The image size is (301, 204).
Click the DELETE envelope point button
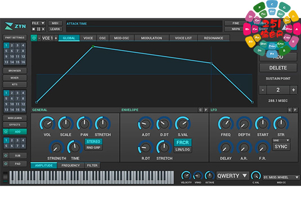coord(278,67)
